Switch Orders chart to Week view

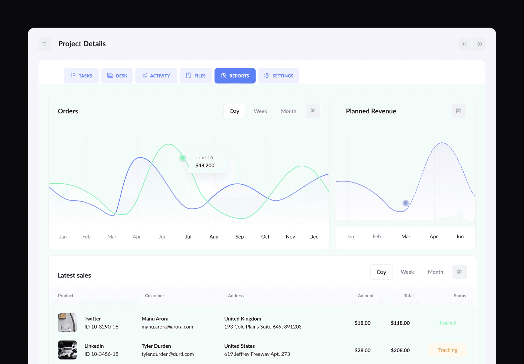260,111
